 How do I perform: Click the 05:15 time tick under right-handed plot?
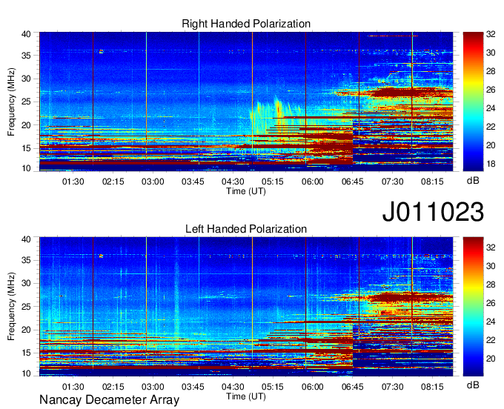pos(273,182)
